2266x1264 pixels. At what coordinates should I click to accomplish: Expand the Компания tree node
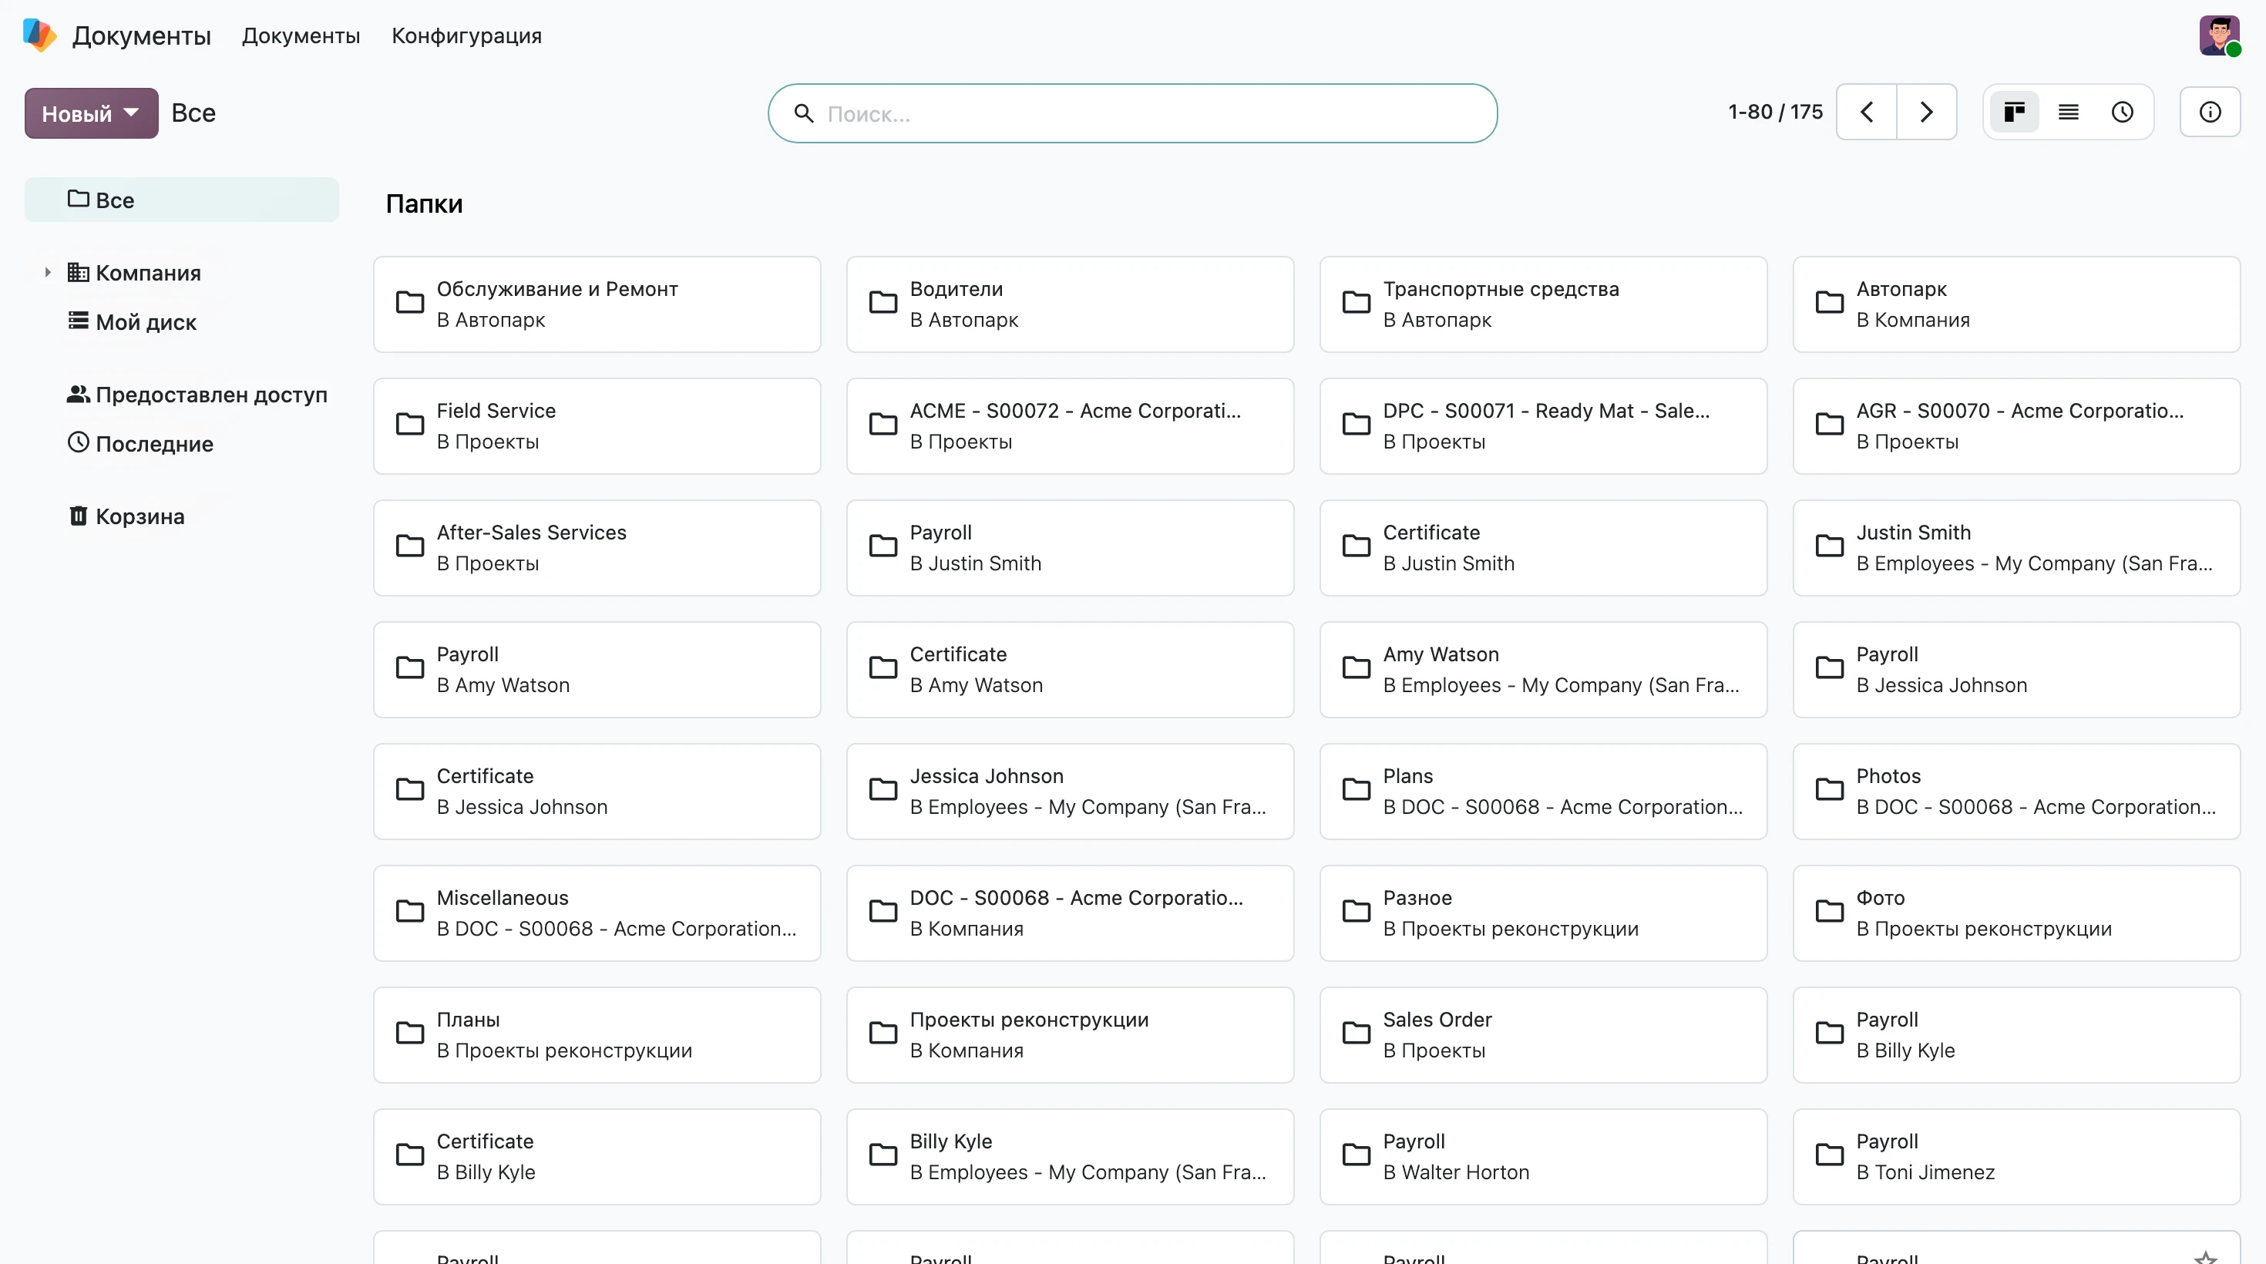click(48, 273)
